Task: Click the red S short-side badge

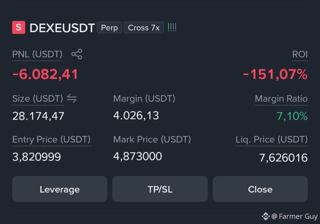Action: 19,27
